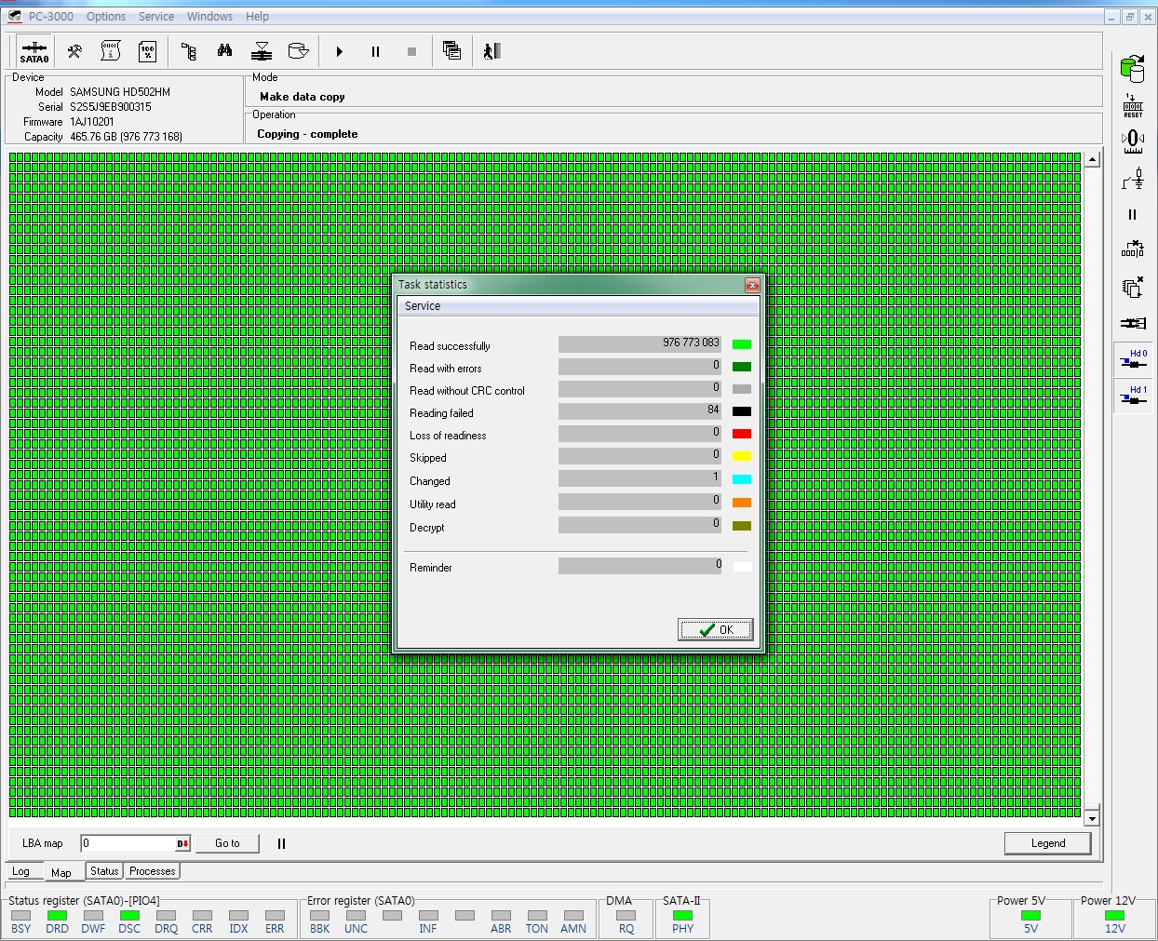Click the OK button in Task statistics
This screenshot has height=941, width=1158.
715,630
